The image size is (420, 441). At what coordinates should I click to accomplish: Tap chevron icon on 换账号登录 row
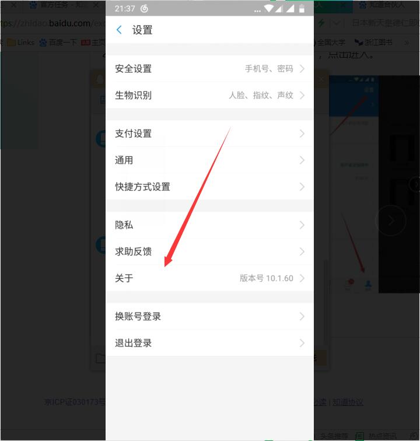click(x=302, y=316)
